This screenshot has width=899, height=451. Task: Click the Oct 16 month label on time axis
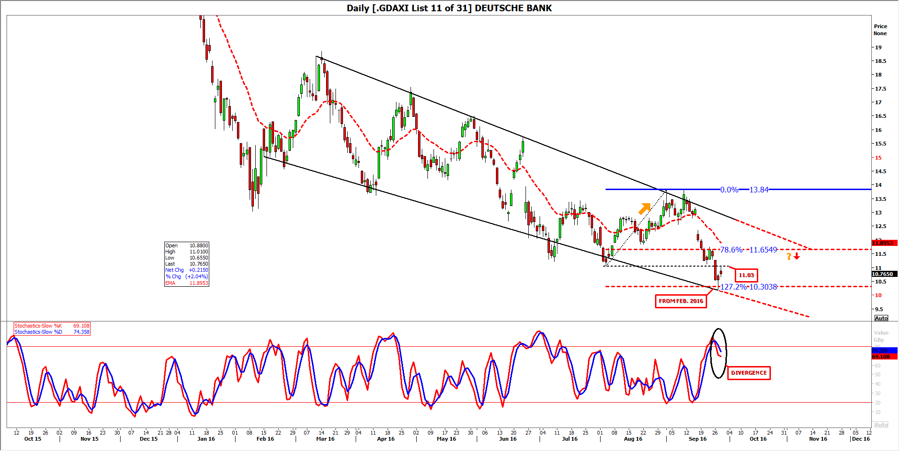click(x=758, y=439)
